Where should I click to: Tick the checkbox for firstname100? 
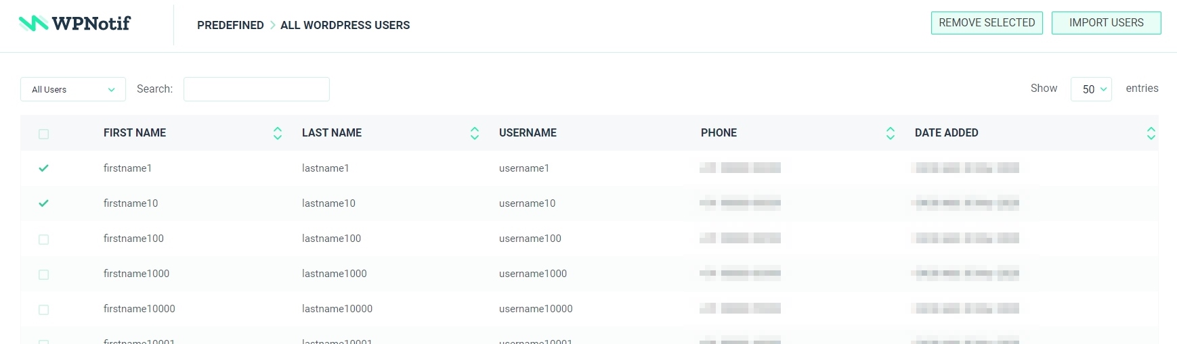click(44, 239)
